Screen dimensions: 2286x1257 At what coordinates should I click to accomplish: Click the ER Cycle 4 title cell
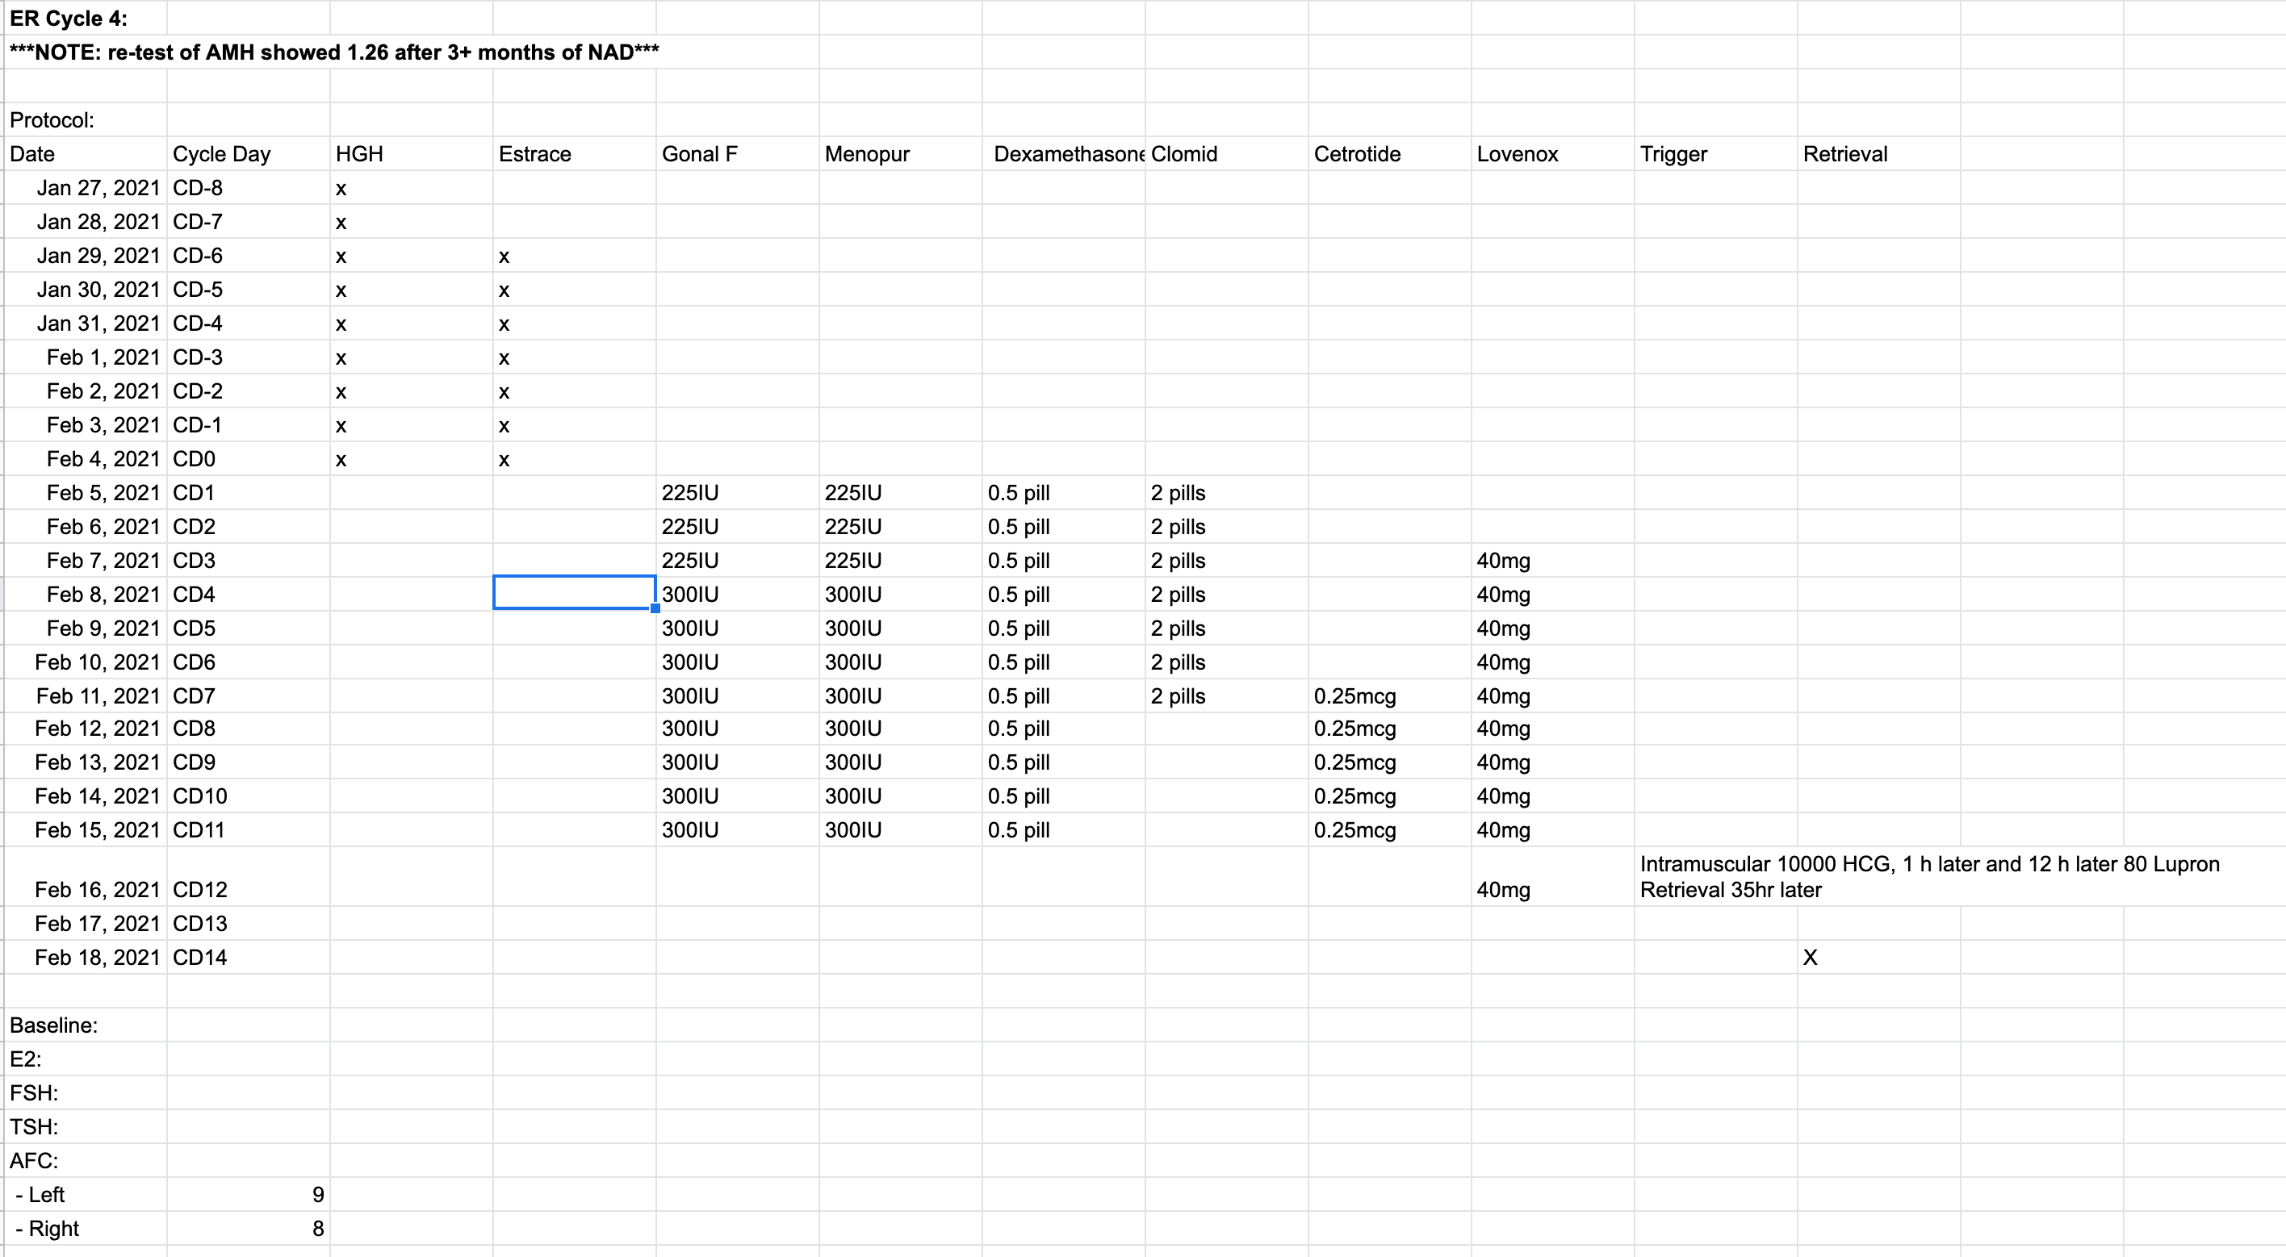tap(69, 19)
